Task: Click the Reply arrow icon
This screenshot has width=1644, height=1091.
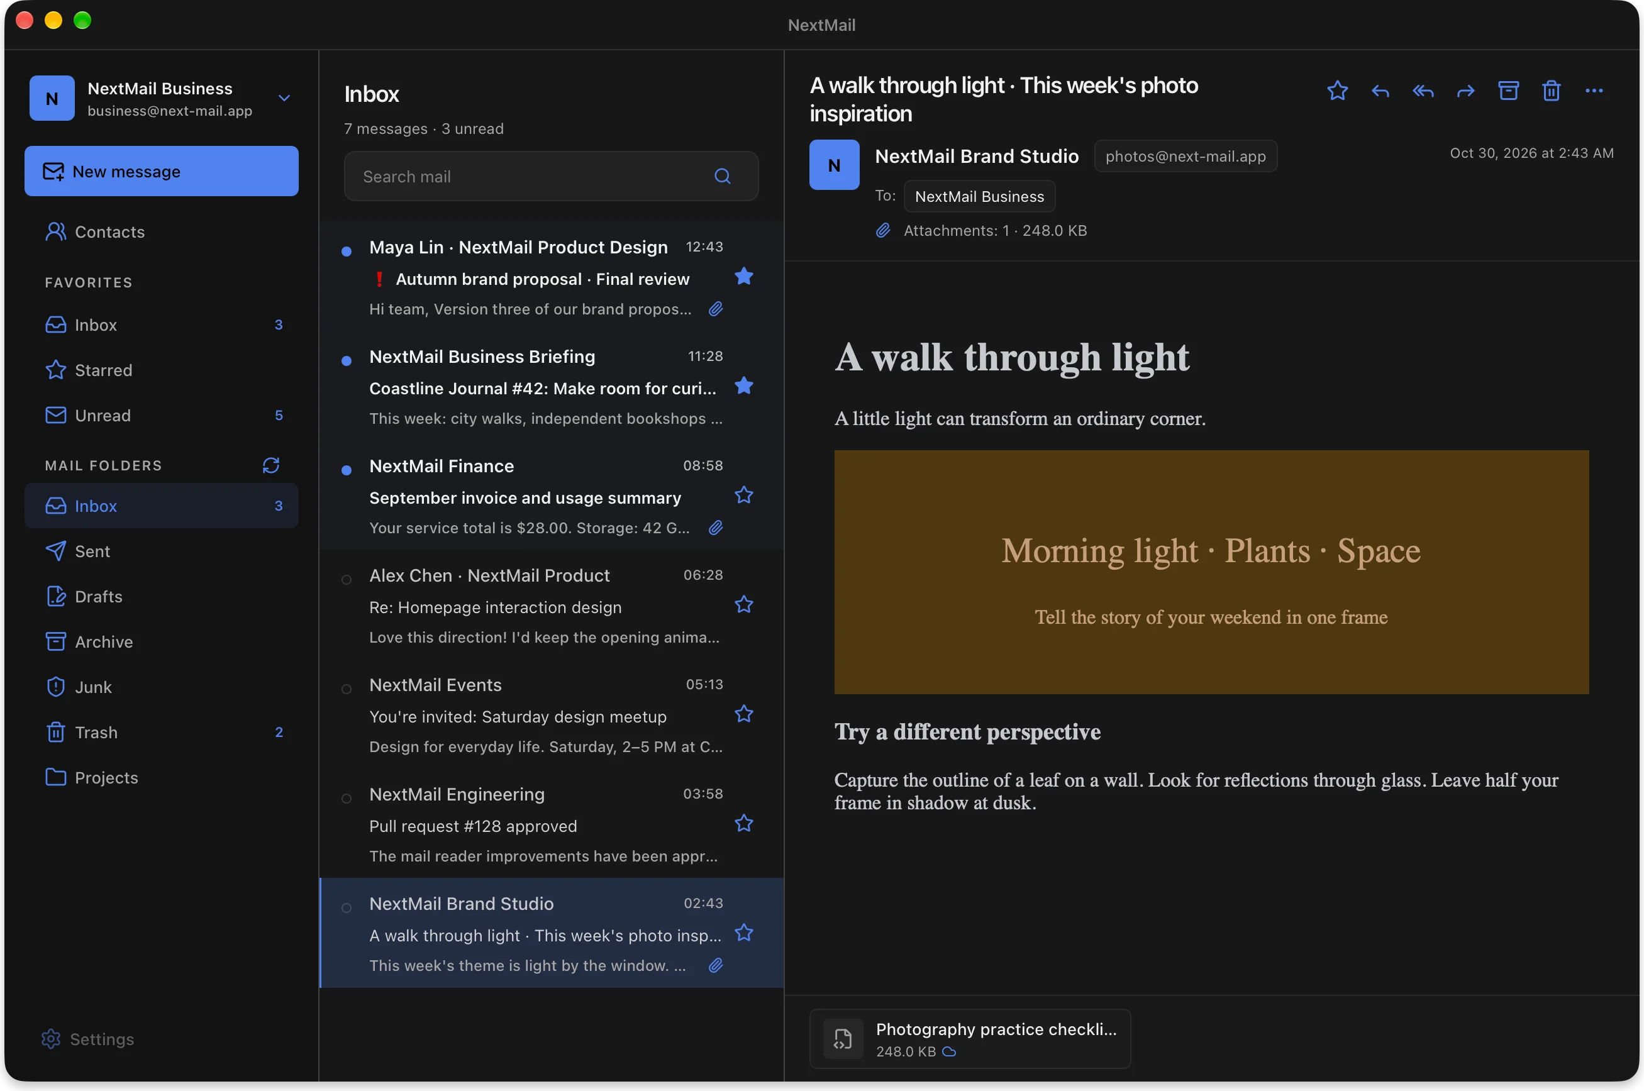Action: [1380, 91]
